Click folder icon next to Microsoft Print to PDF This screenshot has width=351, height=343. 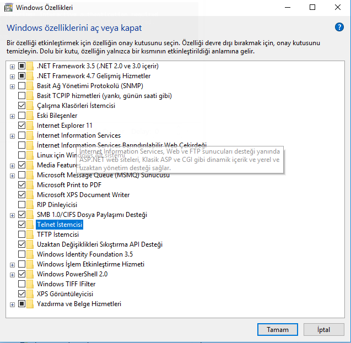pyautogui.click(x=30, y=185)
